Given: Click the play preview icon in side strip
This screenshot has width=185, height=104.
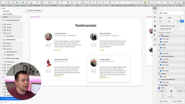Looking at the screenshot, I should pyautogui.click(x=155, y=17).
